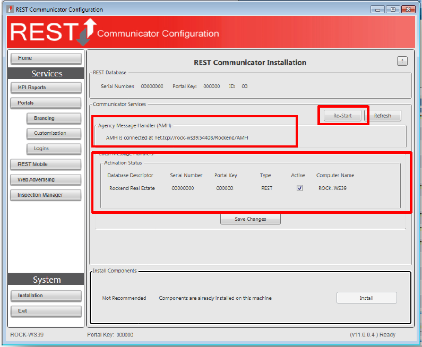Minimize the REST Communicator window
The width and height of the screenshot is (422, 347).
377,10
